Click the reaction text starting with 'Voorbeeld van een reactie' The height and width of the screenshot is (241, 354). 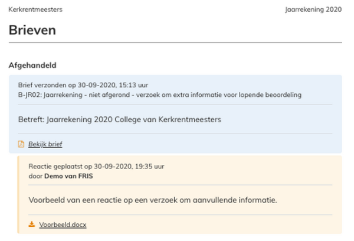(x=152, y=200)
